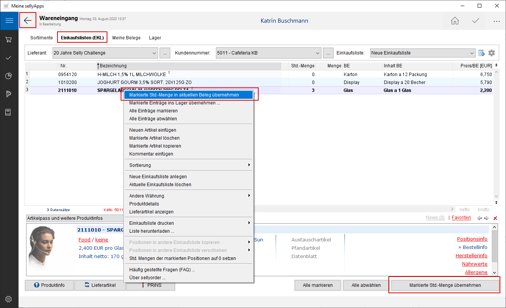Open Einkaufsliste settings gear icon
This screenshot has height=308, width=506.
click(x=491, y=53)
